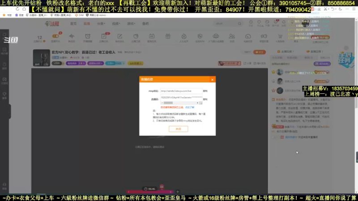Click the 开启决胜 banner button
Image resolution: width=358 pixels, height=201 pixels.
[230, 63]
